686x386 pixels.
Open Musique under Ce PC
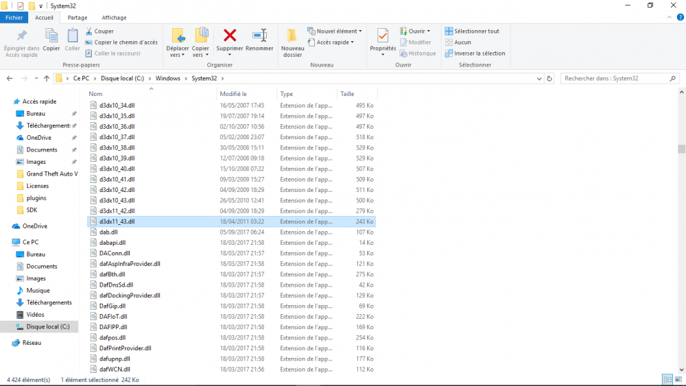[x=38, y=290]
